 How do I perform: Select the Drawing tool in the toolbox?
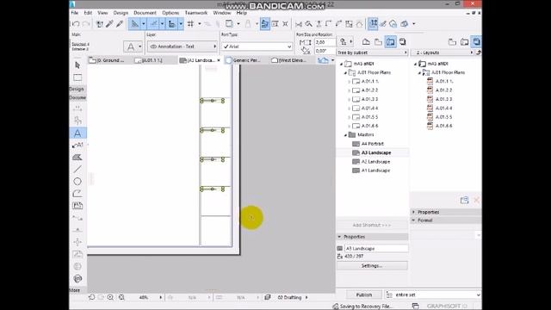[77, 205]
